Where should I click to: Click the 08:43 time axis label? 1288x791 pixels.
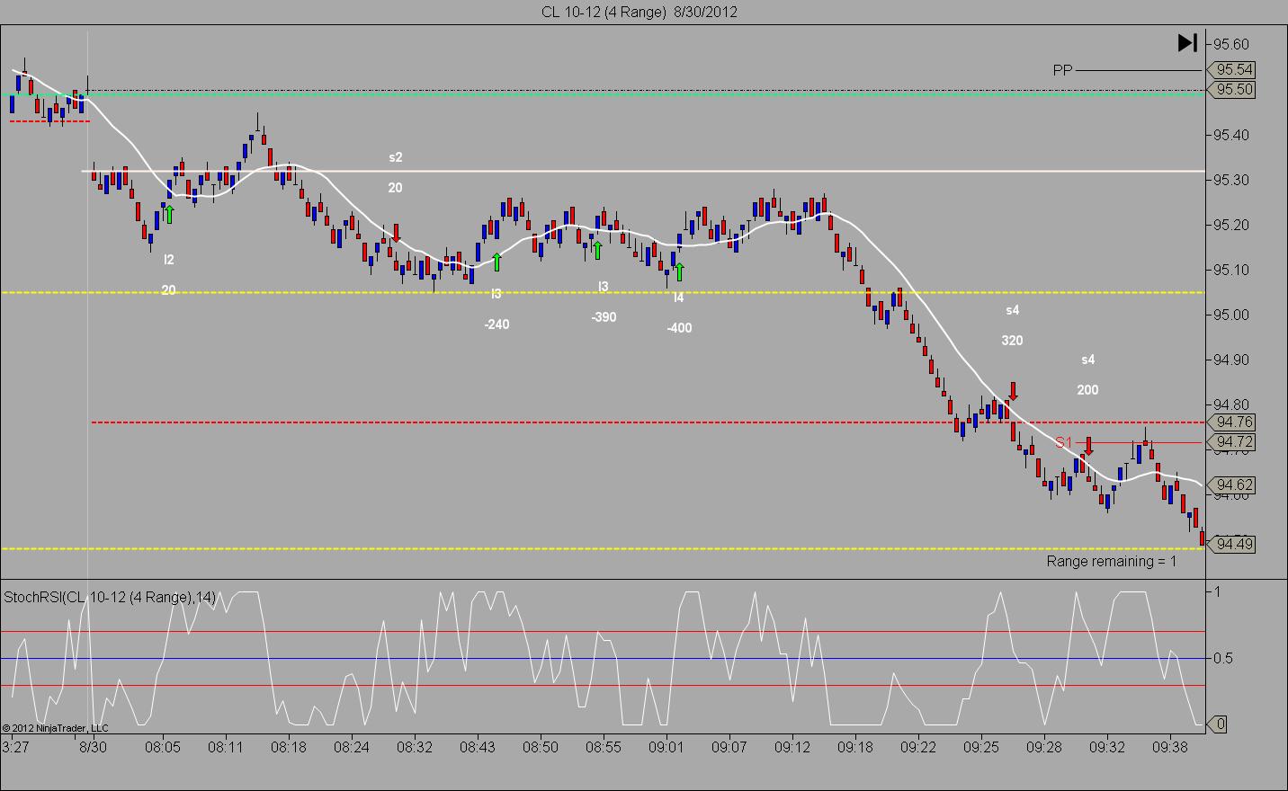(478, 747)
